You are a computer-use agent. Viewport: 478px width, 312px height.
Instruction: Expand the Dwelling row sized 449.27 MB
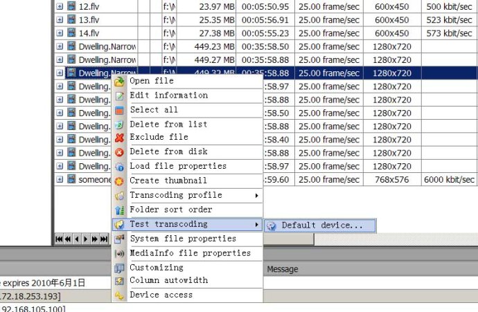(x=60, y=59)
